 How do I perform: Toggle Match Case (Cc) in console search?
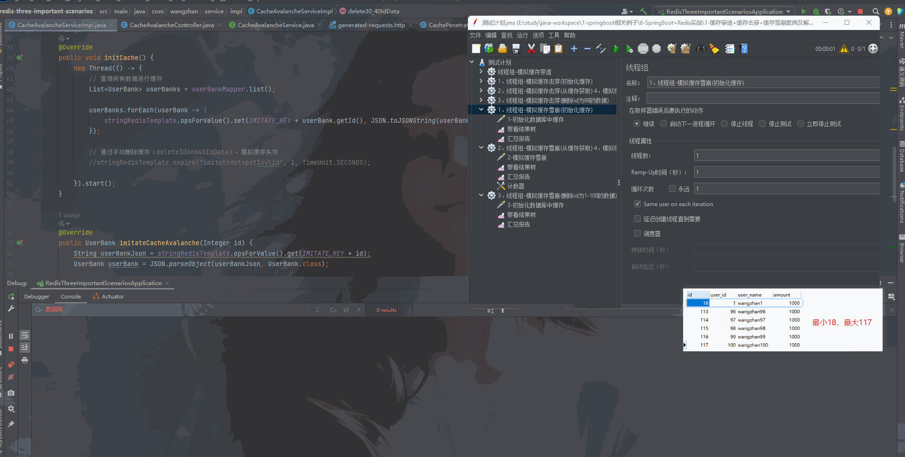tap(334, 310)
